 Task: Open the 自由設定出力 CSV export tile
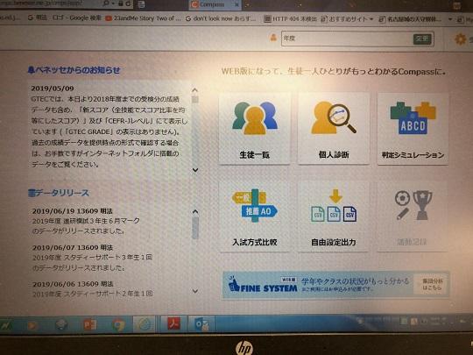(334, 217)
